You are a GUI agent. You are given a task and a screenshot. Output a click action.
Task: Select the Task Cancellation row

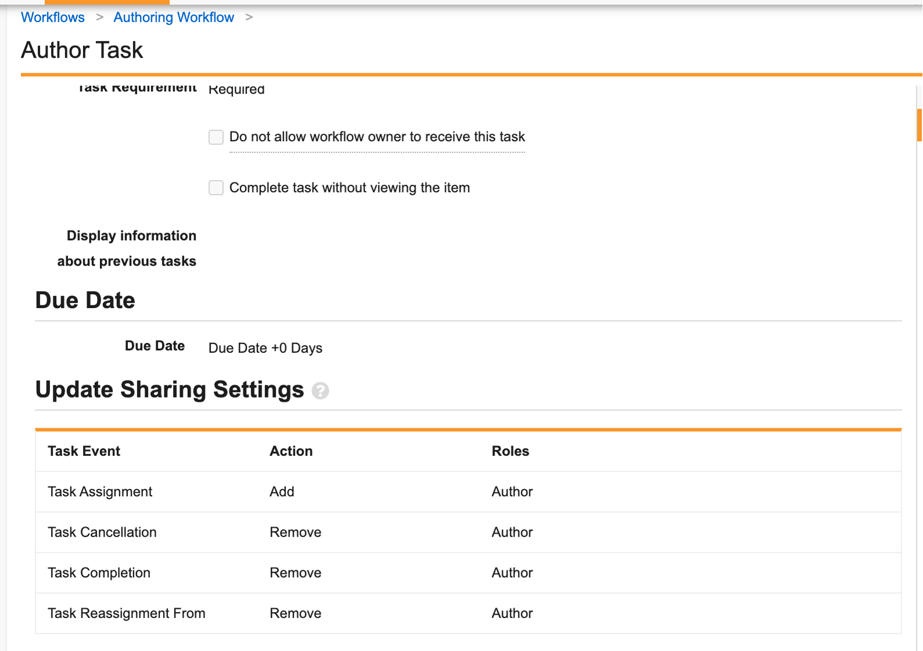(x=102, y=532)
